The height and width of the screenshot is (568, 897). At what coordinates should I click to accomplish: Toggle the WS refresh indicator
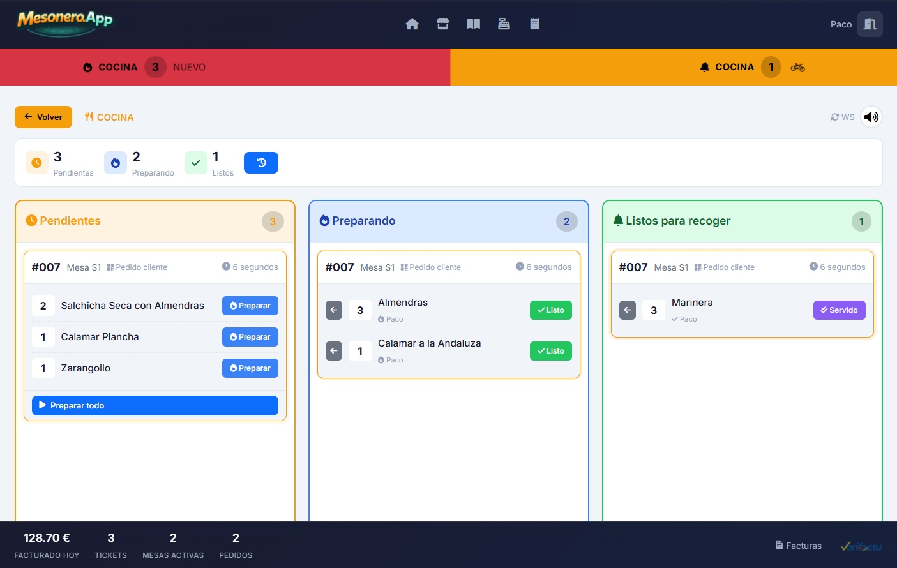coord(841,117)
